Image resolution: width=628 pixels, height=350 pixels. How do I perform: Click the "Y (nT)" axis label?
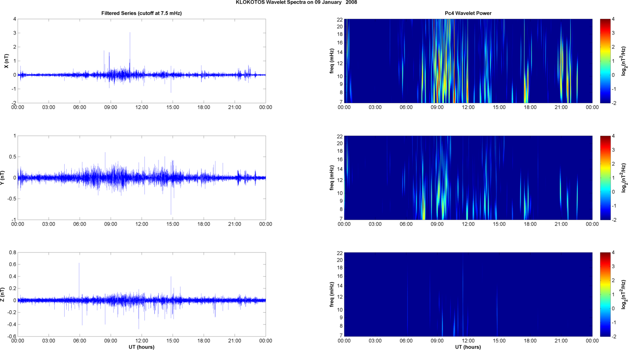pyautogui.click(x=2, y=178)
